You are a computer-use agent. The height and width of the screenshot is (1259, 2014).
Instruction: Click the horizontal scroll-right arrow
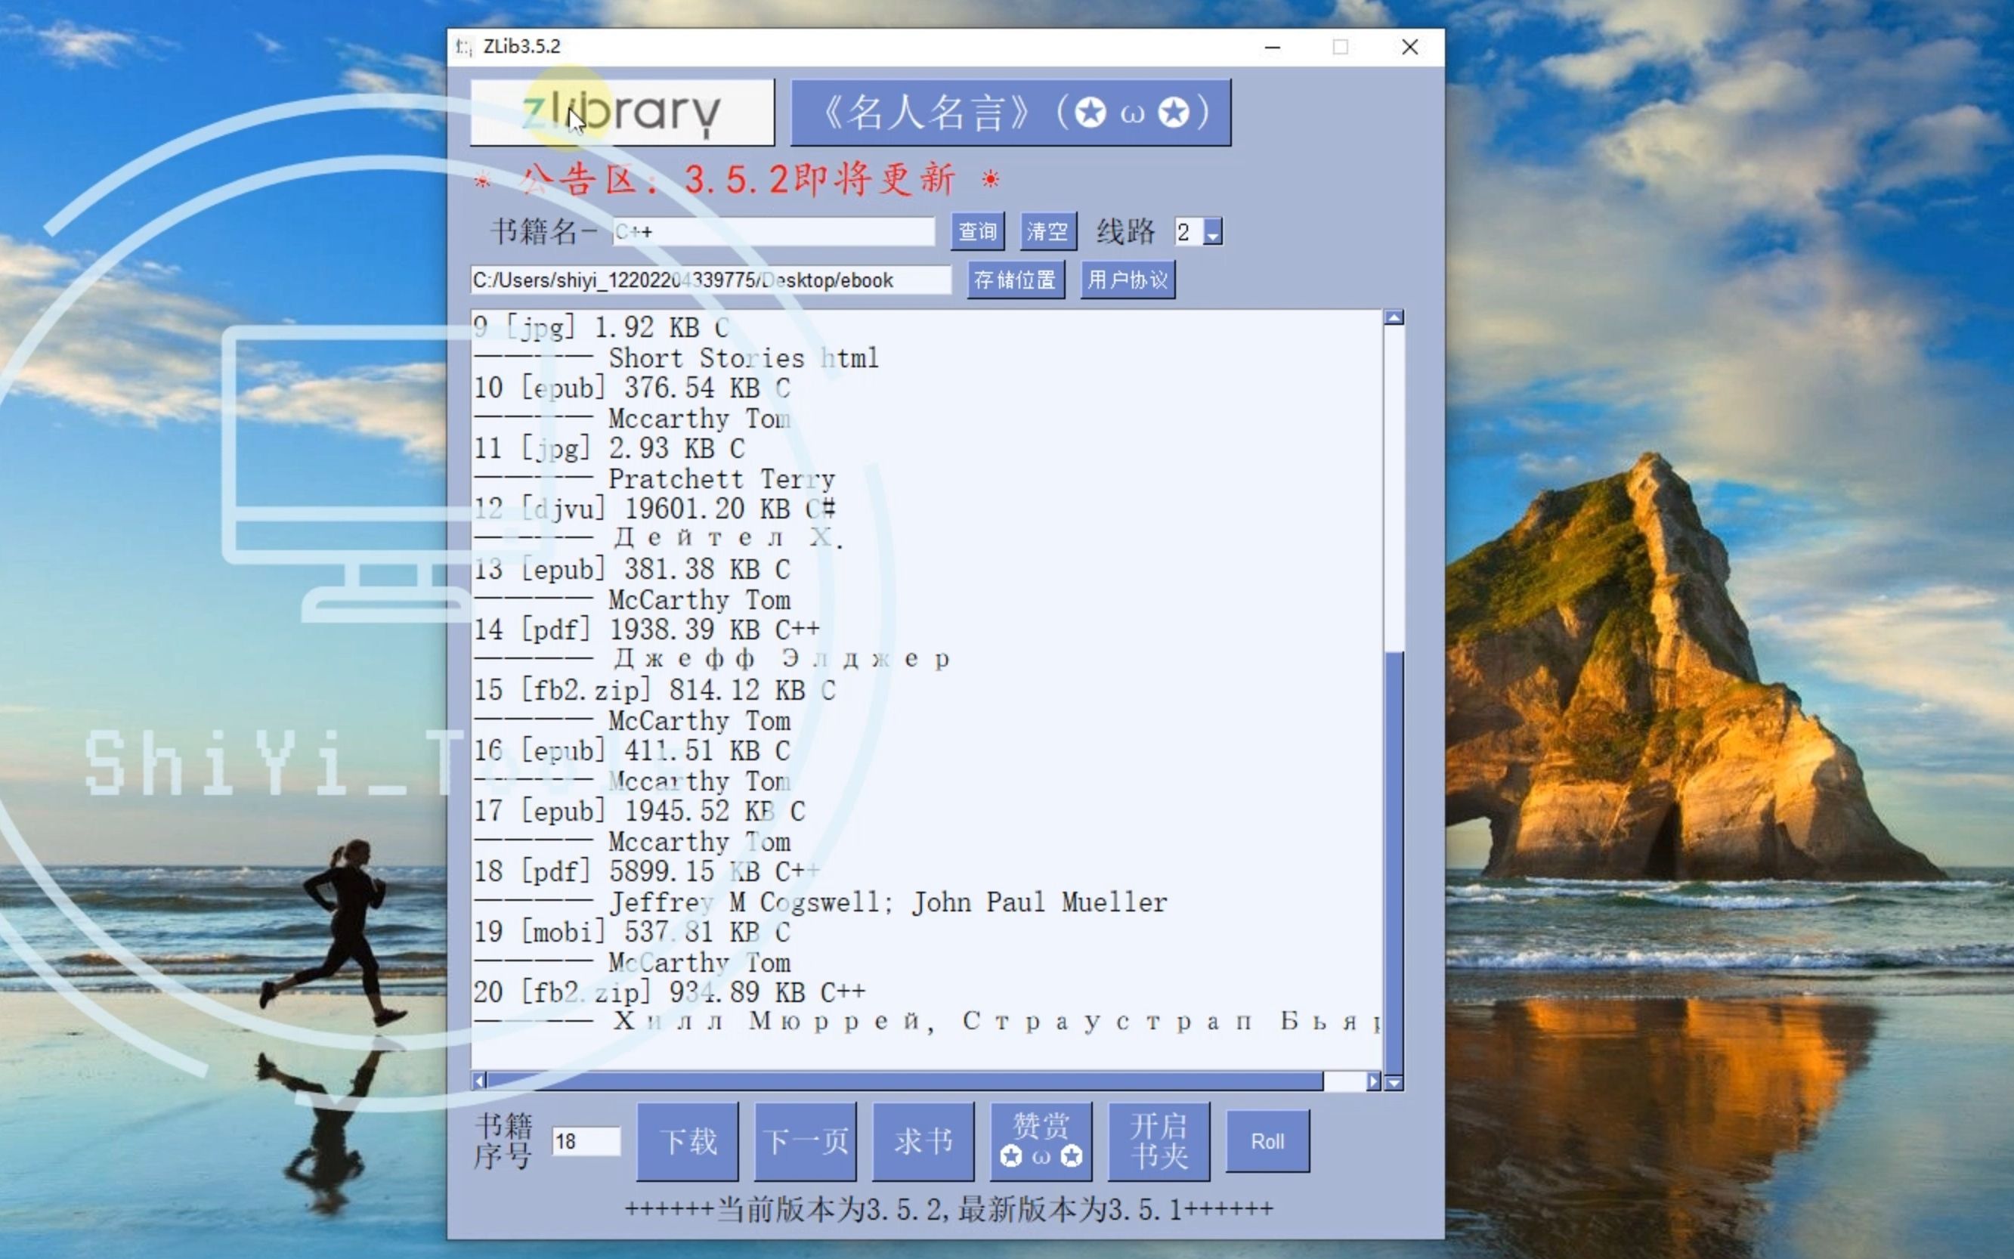click(x=1373, y=1081)
